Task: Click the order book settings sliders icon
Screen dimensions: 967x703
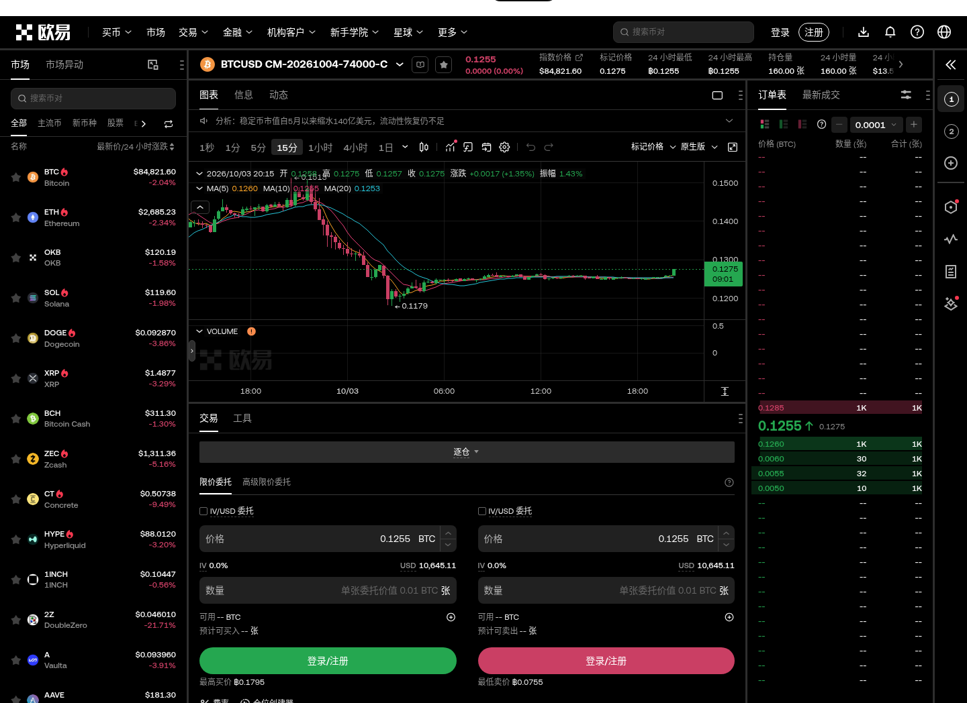Action: tap(906, 95)
